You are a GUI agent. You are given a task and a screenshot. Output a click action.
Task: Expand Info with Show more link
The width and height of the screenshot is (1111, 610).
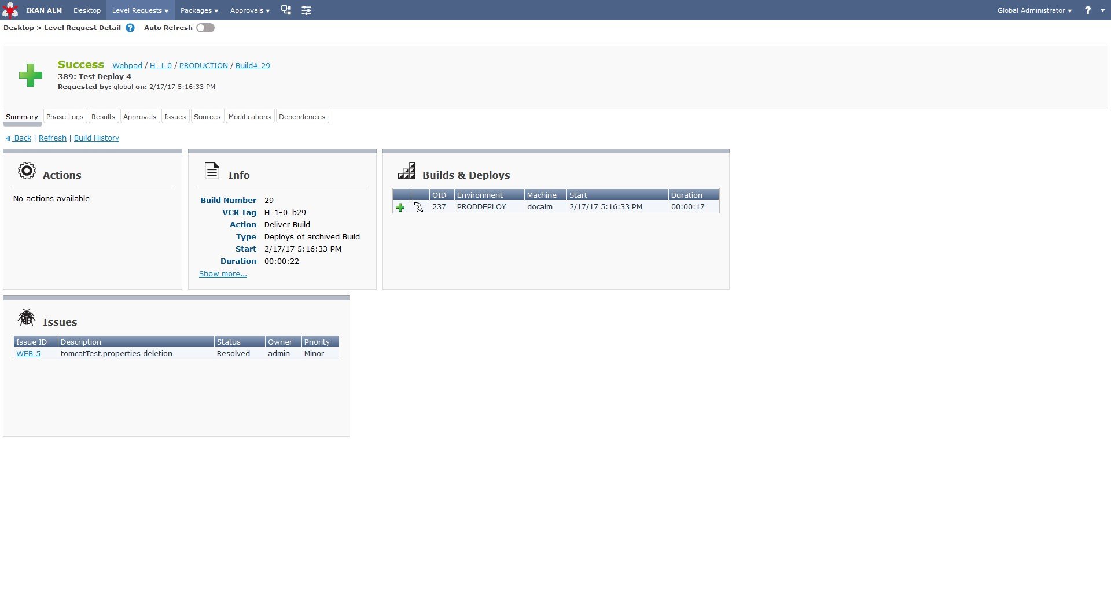[223, 274]
